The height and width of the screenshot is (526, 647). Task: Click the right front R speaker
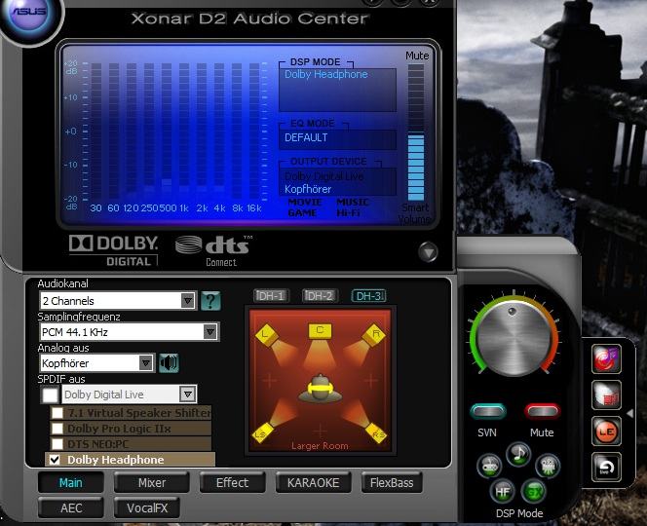(x=374, y=334)
